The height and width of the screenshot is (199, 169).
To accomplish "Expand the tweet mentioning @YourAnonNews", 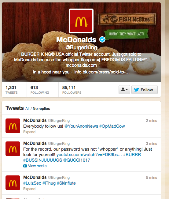I will 29,132.
